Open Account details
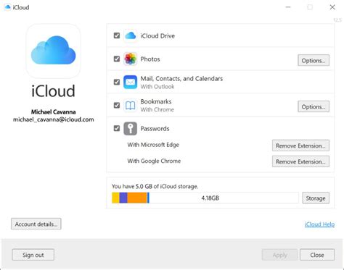 tap(36, 224)
